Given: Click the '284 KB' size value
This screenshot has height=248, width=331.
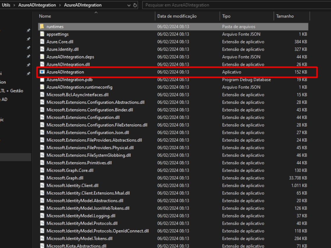Looking at the screenshot, I should [301, 238].
